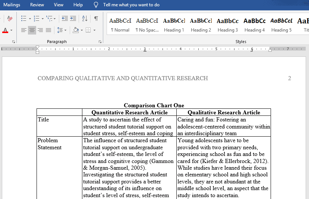Viewport: 309px width, 199px height.
Task: Switch to the View ribbon tab
Action: pos(59,5)
